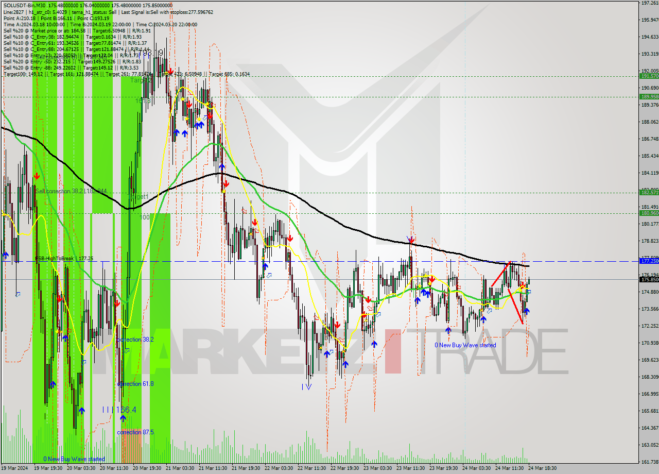Click the 'correction 61.8' label
This screenshot has width=659, height=474.
pos(135,384)
